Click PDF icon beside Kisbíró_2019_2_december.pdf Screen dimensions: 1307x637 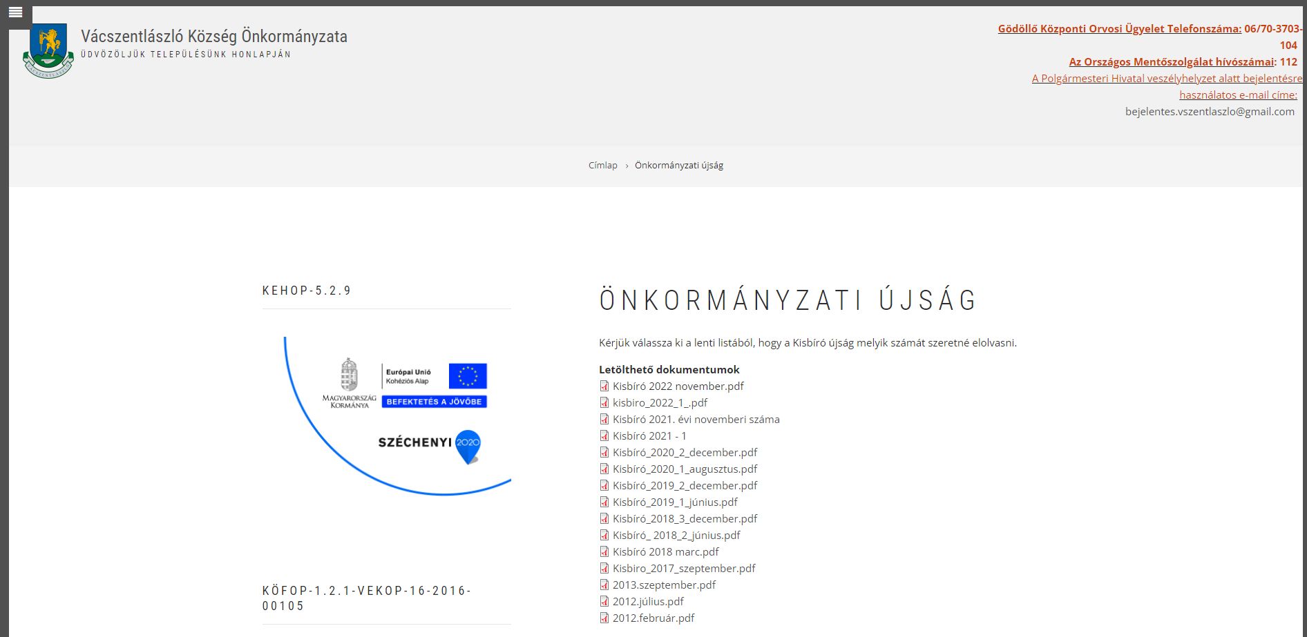[x=604, y=485]
